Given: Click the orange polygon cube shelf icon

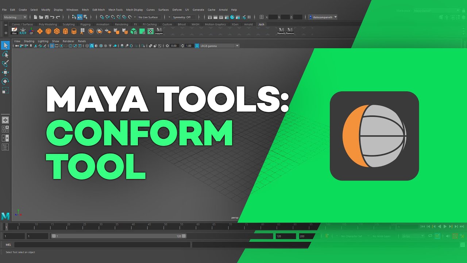Looking at the screenshot, I should [57, 31].
